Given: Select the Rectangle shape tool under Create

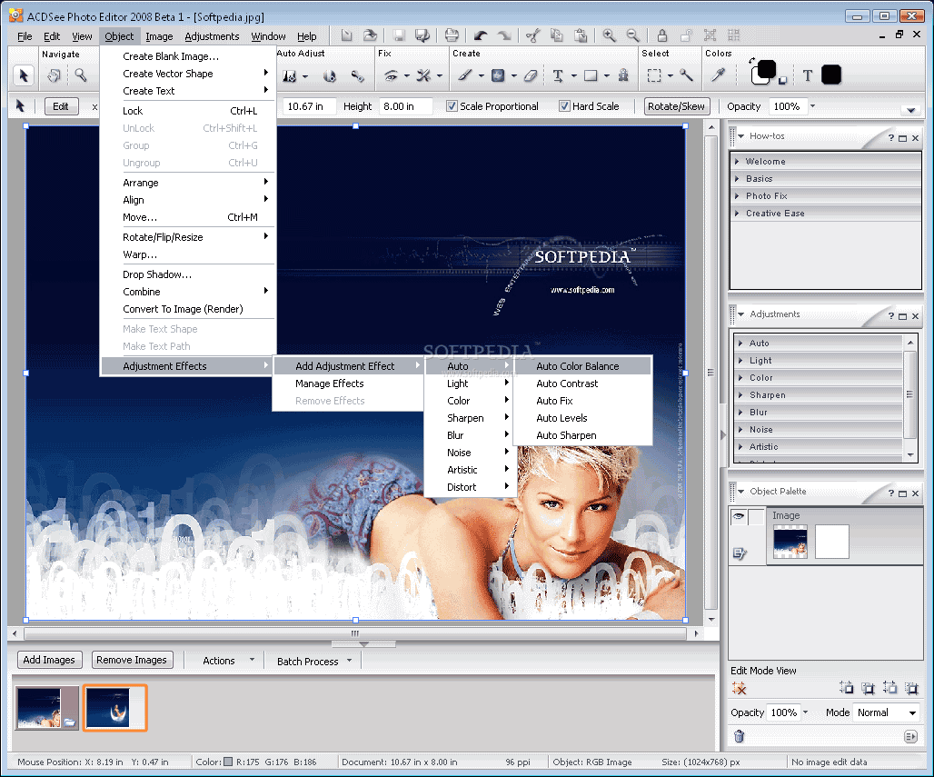Looking at the screenshot, I should 591,75.
